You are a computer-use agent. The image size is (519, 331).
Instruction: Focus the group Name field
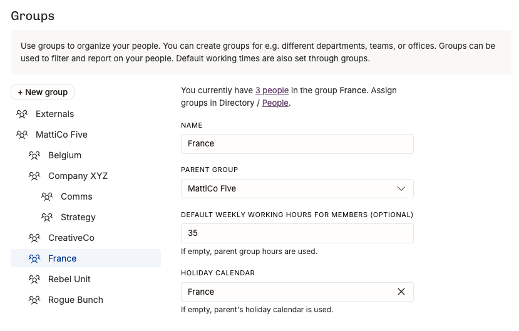(297, 143)
